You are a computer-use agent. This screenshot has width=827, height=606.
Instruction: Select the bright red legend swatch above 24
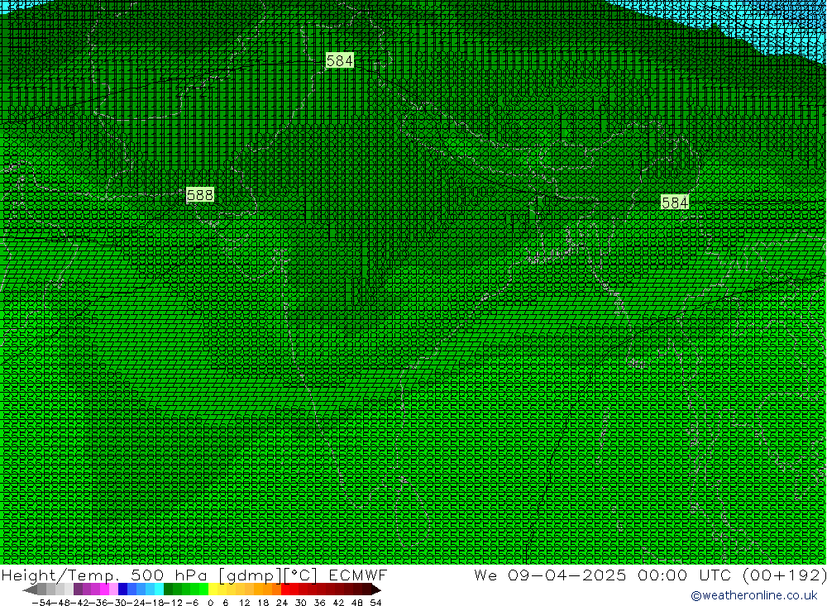pos(285,589)
